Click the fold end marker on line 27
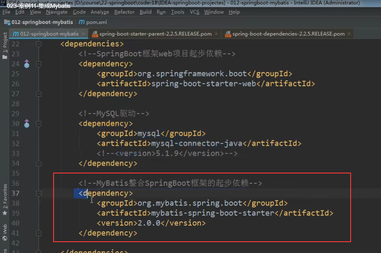This screenshot has width=381, height=253. point(38,94)
